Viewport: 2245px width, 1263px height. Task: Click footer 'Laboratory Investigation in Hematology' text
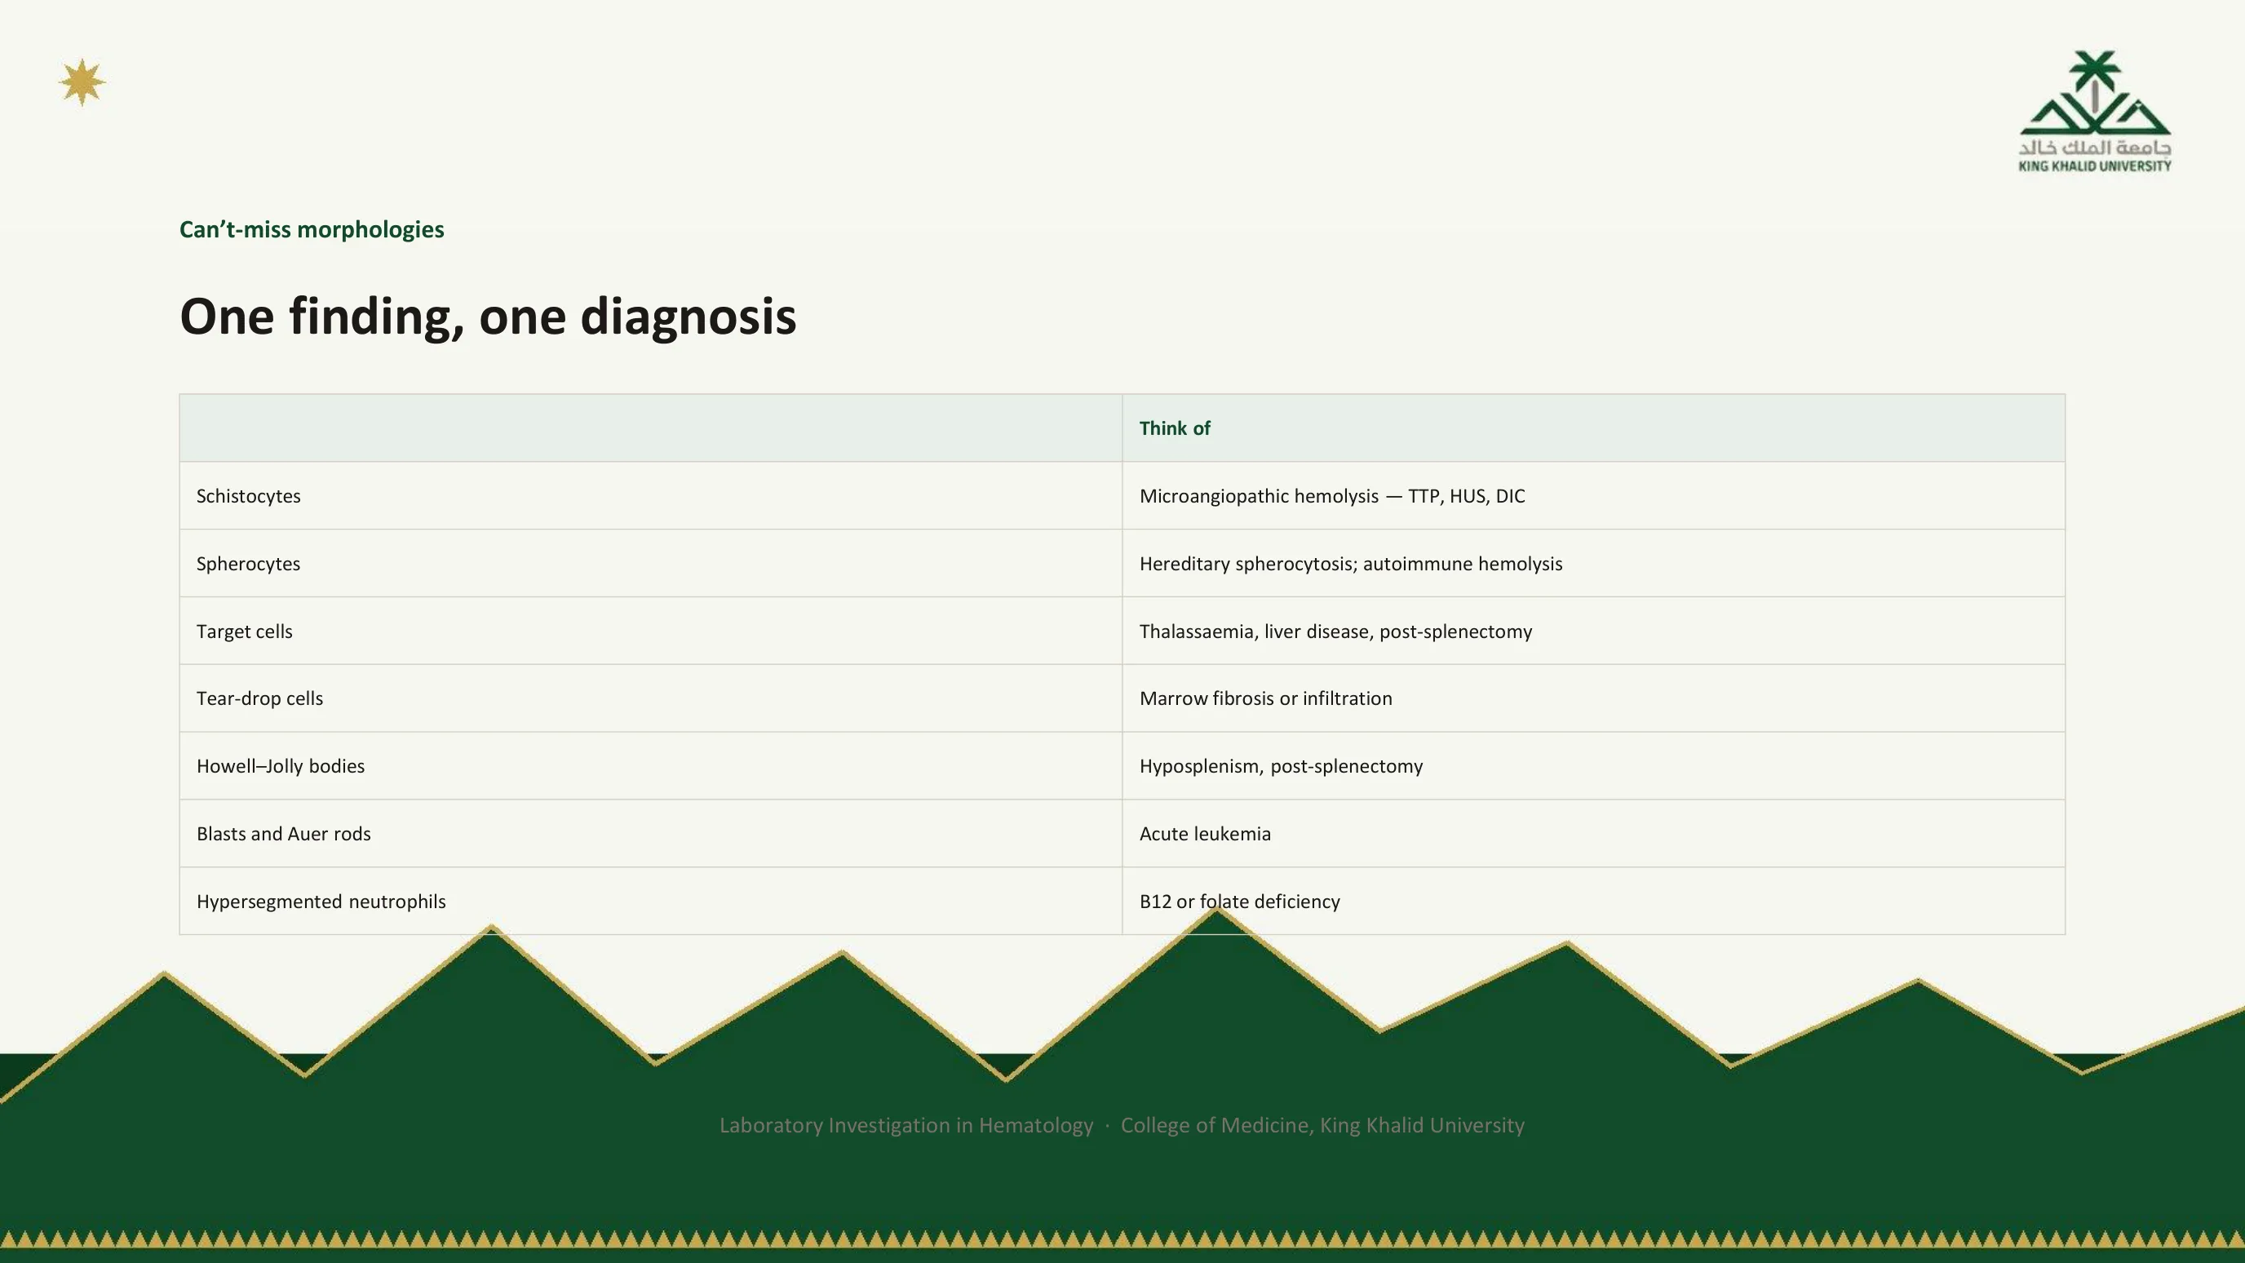[906, 1125]
